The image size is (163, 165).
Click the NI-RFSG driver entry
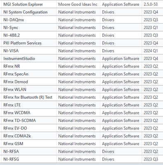click(11, 159)
